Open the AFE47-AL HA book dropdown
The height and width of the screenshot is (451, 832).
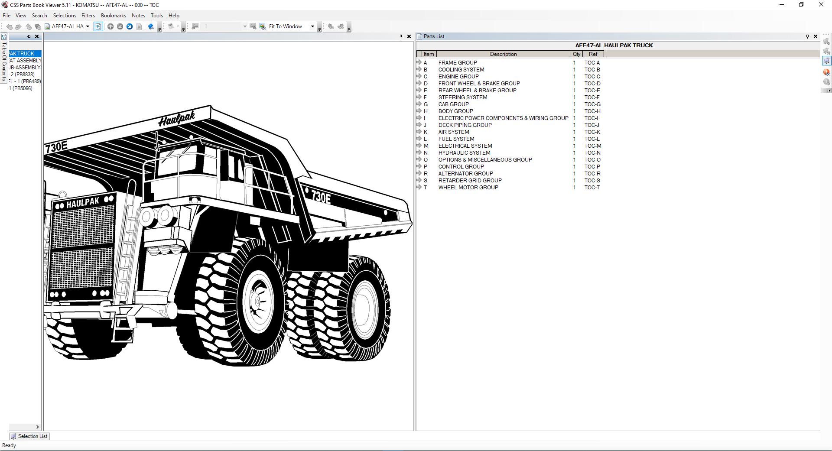(87, 26)
